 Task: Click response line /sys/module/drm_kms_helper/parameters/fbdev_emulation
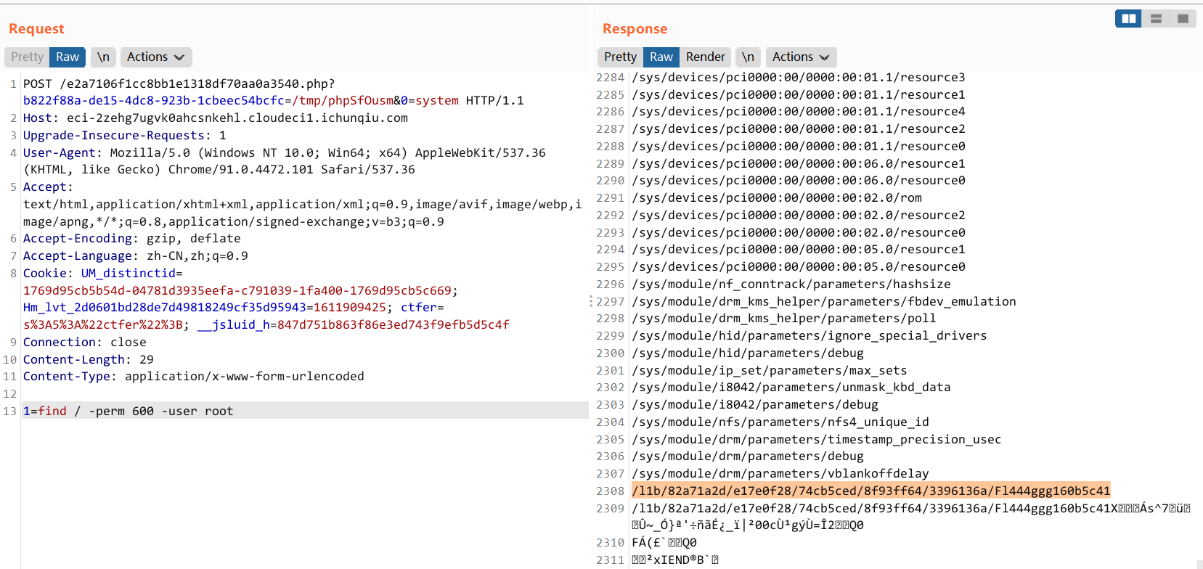pyautogui.click(x=824, y=301)
